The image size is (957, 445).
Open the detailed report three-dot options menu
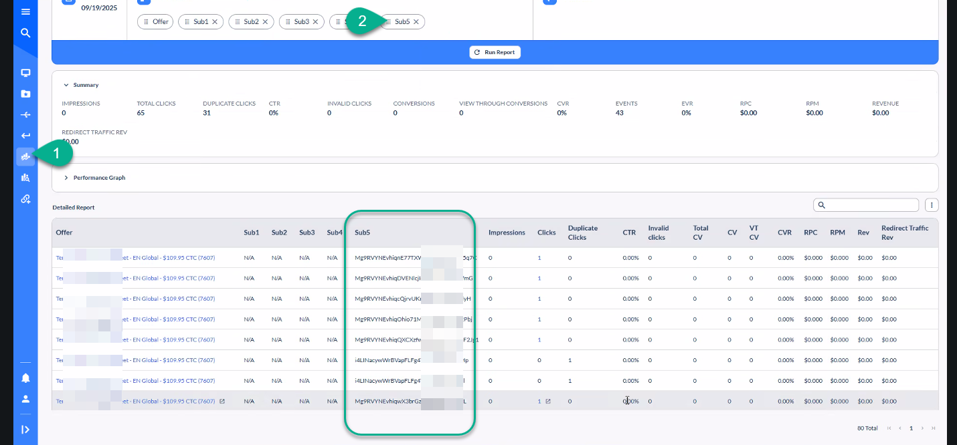[931, 205]
